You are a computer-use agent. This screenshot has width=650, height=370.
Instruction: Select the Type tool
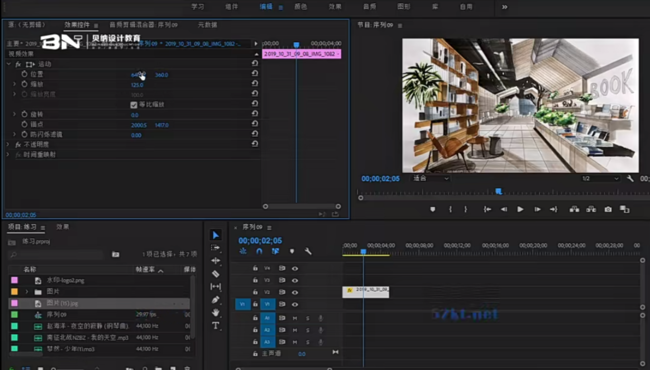(x=215, y=325)
